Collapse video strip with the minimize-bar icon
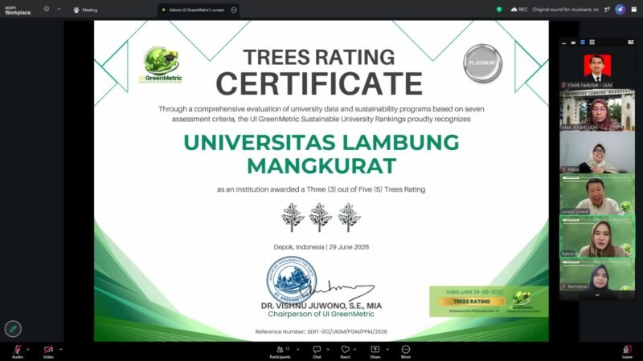Screen dimensions: 643x361 click(564, 43)
